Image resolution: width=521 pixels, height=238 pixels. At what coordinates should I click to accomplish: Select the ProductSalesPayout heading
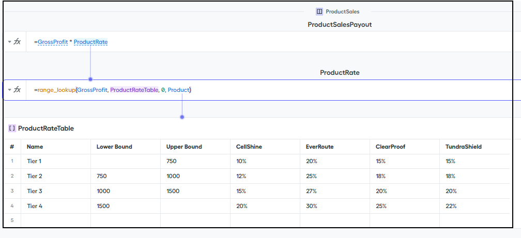[340, 25]
